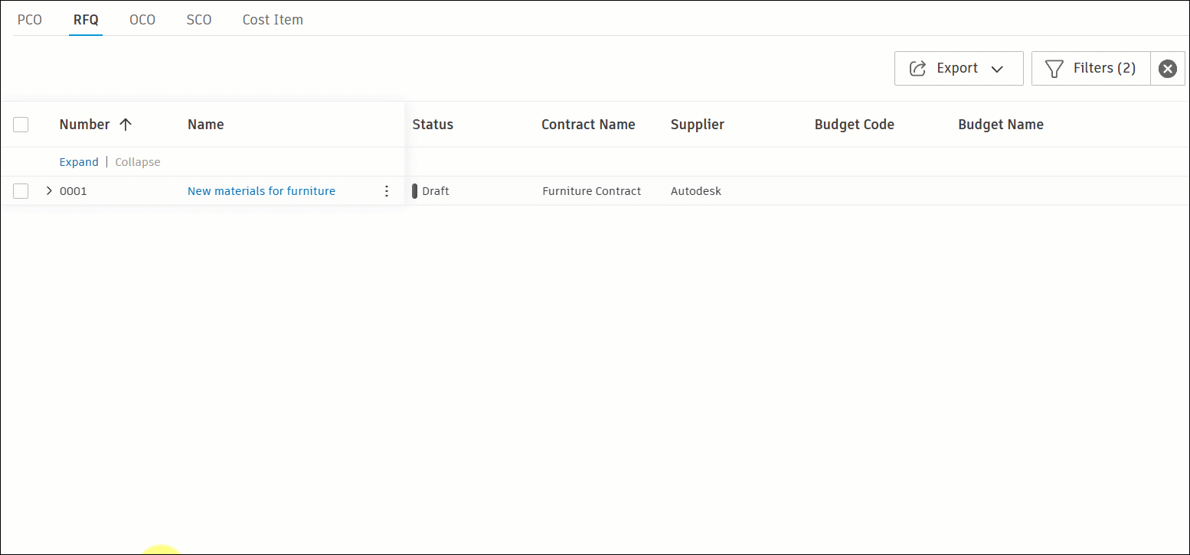
Task: Click the Filters funnel icon
Action: click(1054, 69)
